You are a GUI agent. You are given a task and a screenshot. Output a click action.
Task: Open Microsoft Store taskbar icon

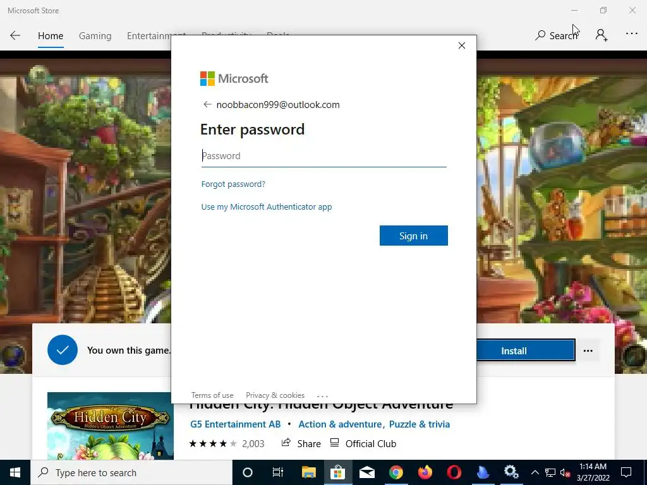coord(337,472)
